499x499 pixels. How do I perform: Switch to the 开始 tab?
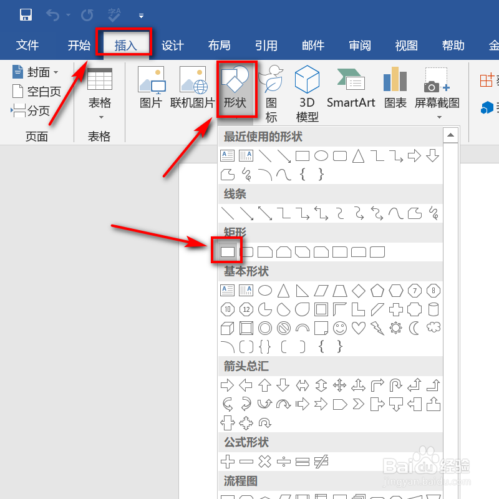point(79,46)
